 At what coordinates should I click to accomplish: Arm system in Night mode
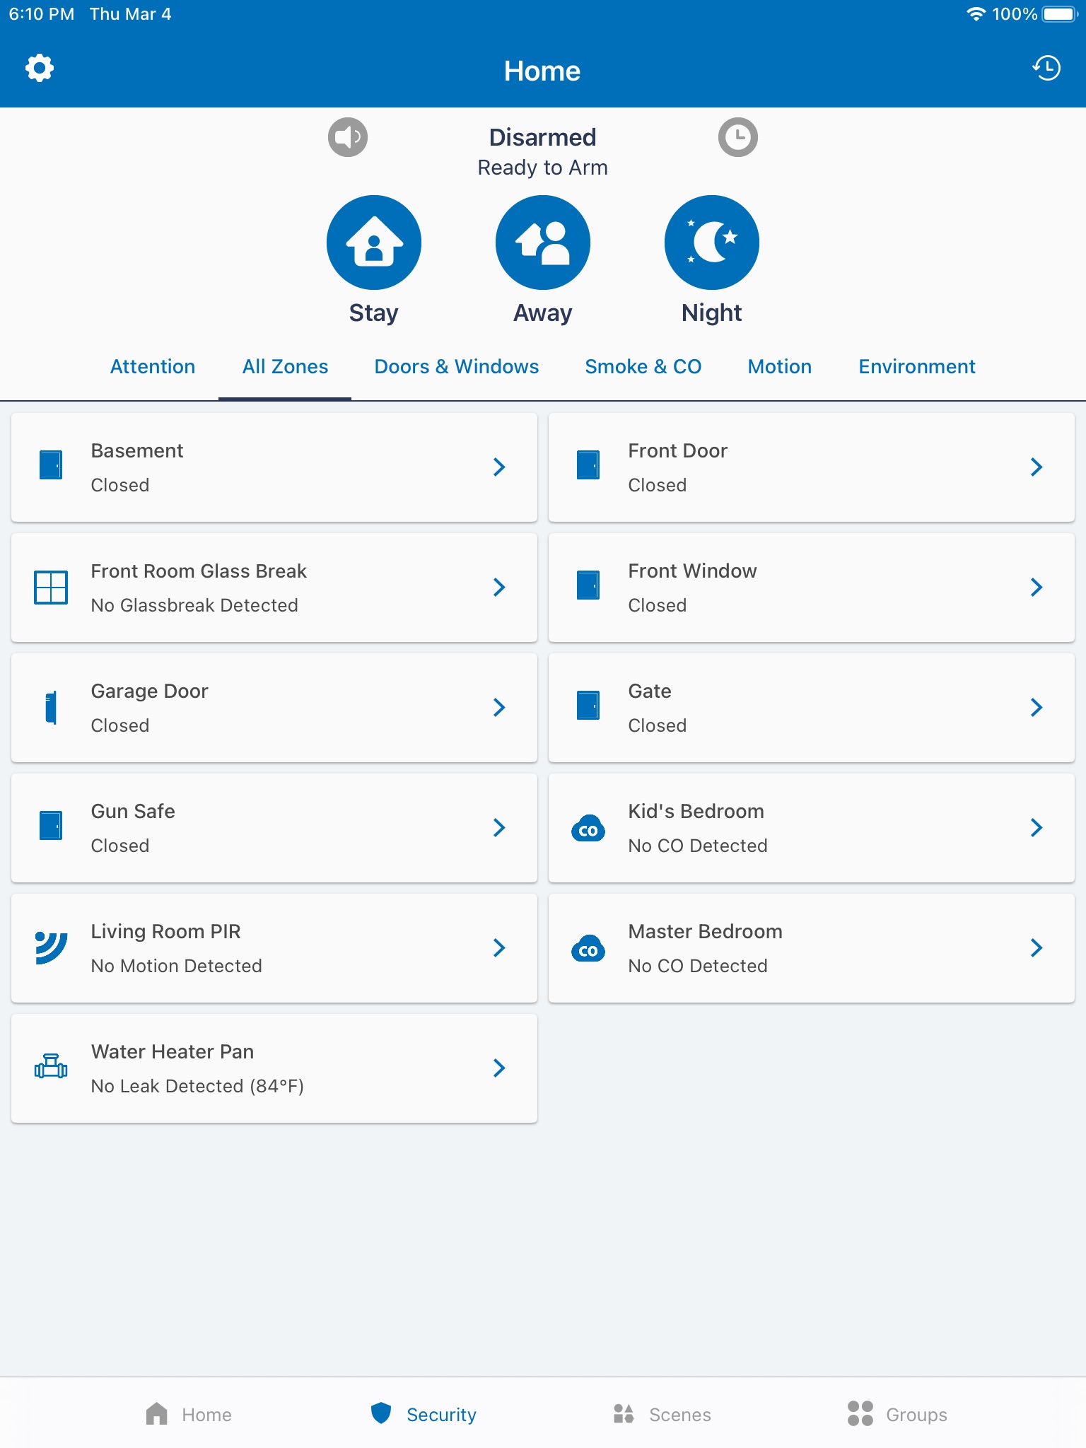712,243
